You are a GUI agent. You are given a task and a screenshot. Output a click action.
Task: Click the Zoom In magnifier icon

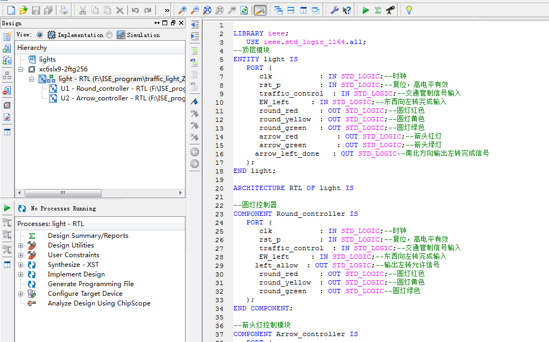click(x=182, y=10)
